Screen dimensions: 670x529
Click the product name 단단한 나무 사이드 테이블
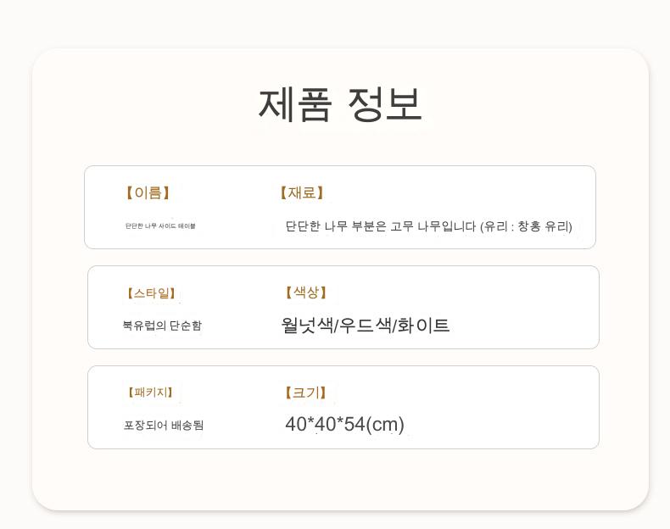(x=160, y=226)
